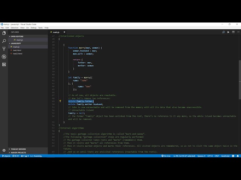Viewport: 241px width, 180px height.
Task: Click the lightbulb code action icon
Action: [60, 101]
